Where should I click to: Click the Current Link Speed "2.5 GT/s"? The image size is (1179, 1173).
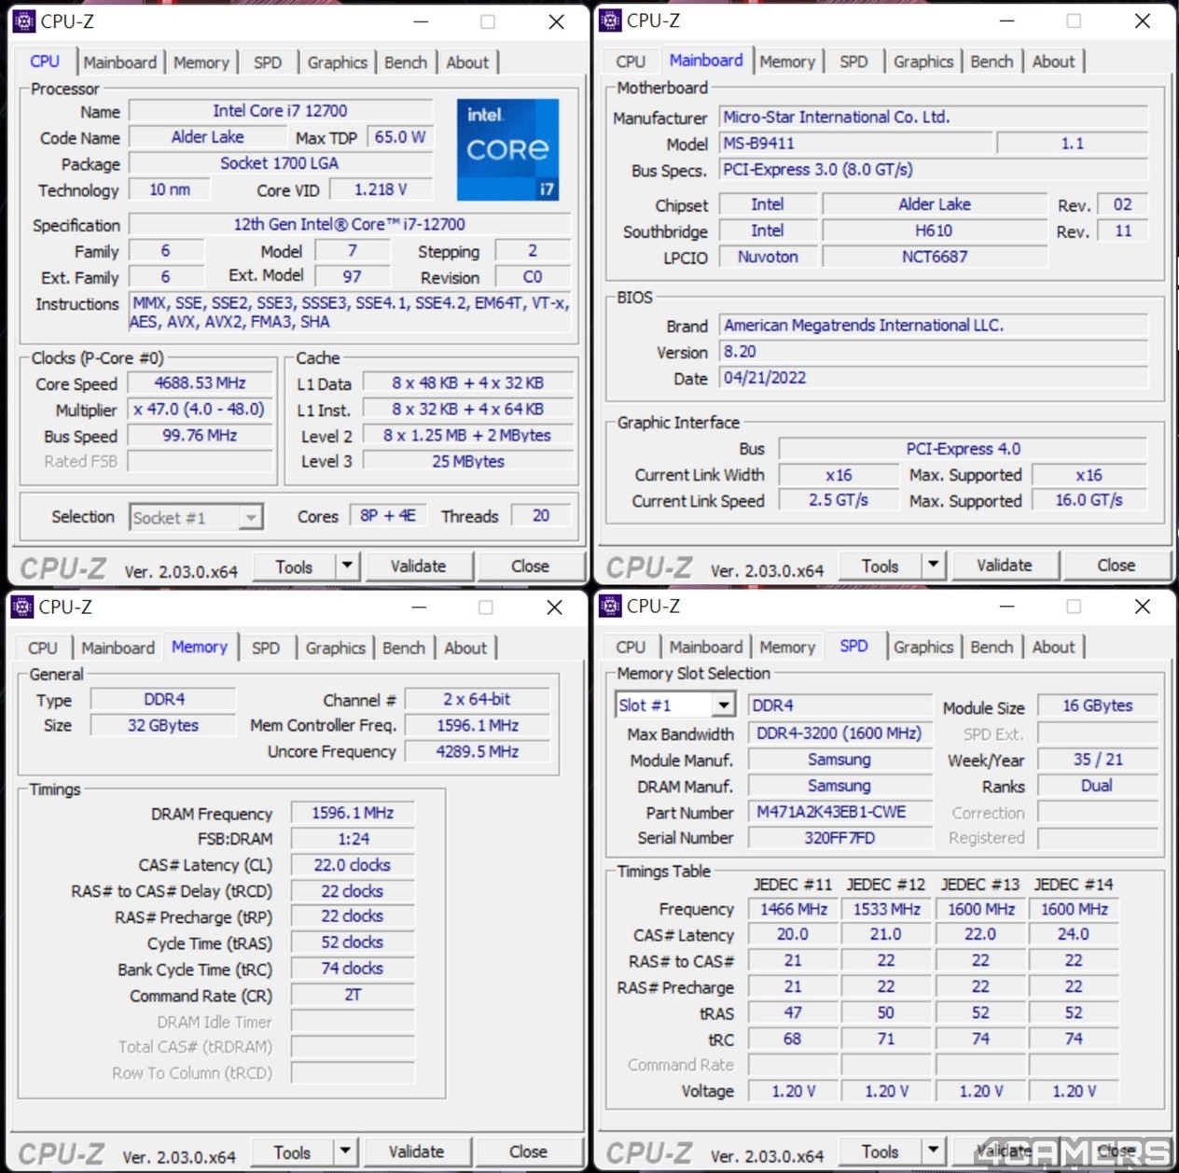[x=839, y=500]
